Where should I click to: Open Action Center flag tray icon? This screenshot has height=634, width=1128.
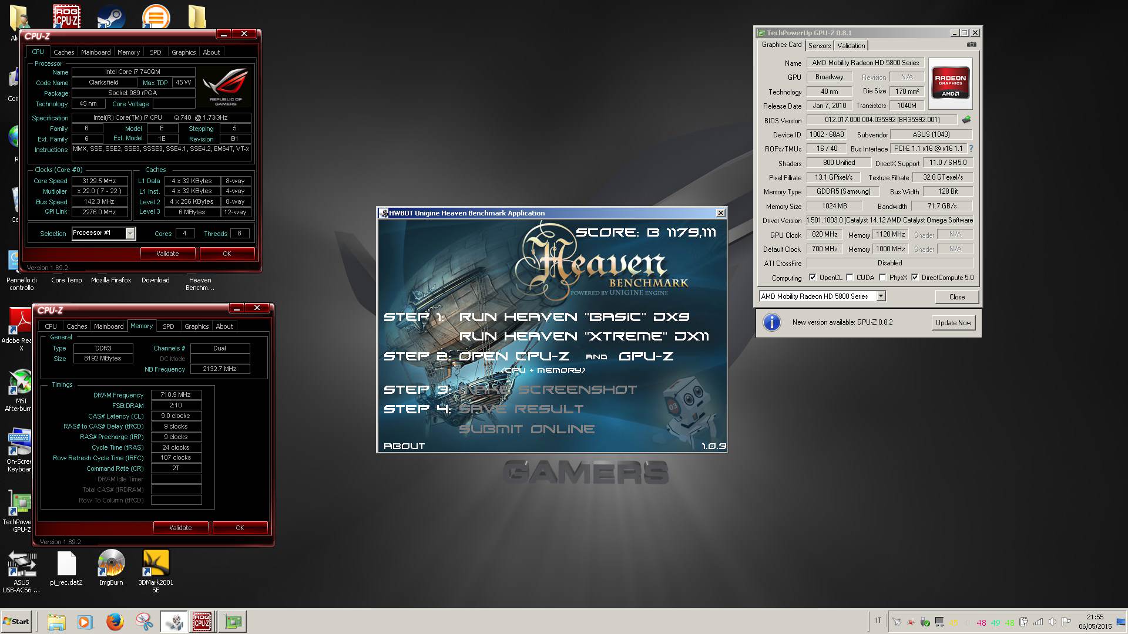pyautogui.click(x=1066, y=622)
